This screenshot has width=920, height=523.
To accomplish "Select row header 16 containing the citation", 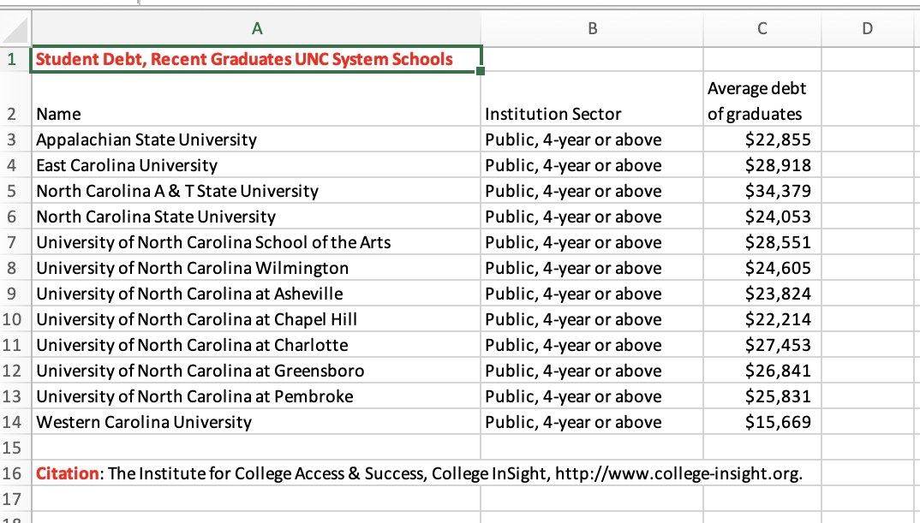I will click(14, 472).
